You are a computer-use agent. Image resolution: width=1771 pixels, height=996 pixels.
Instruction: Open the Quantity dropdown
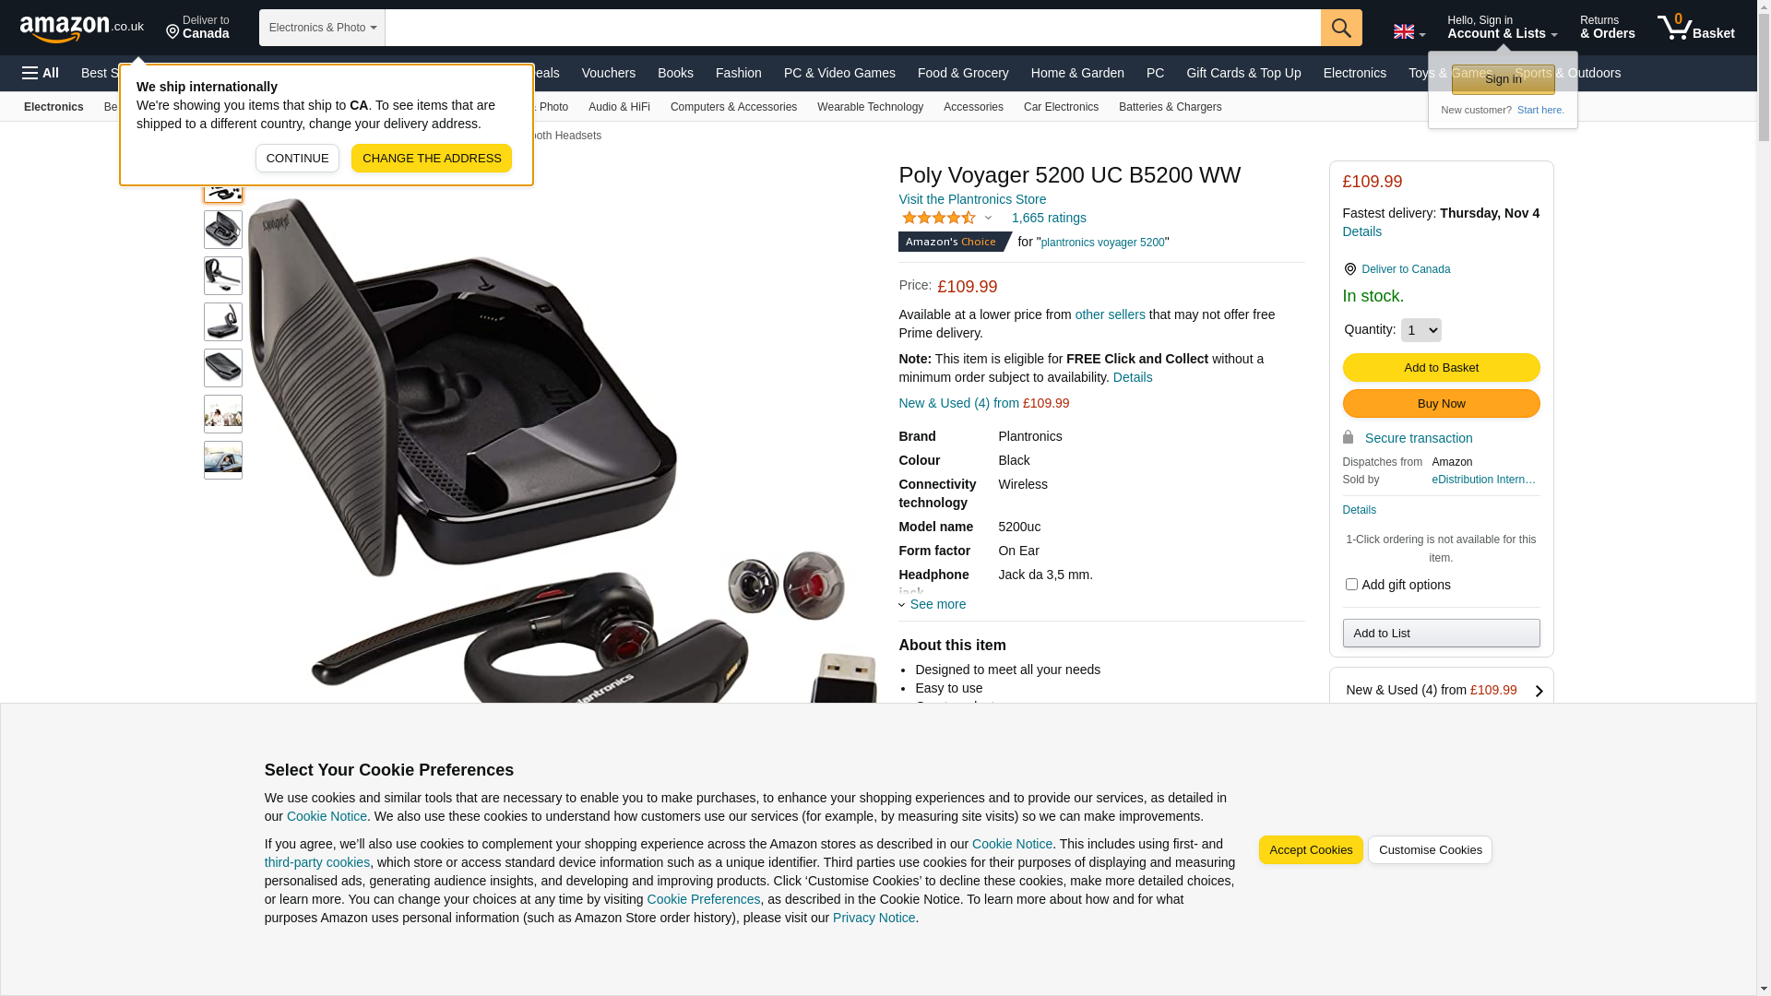[1420, 330]
